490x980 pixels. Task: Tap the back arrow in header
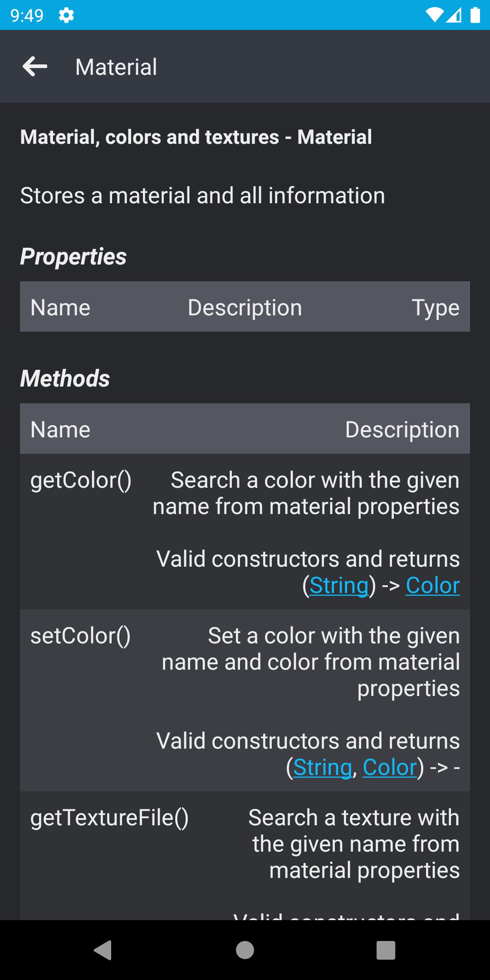35,67
